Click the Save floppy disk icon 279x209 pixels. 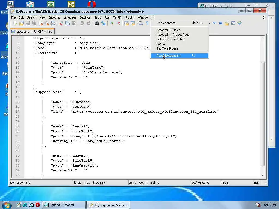[x=28, y=23]
